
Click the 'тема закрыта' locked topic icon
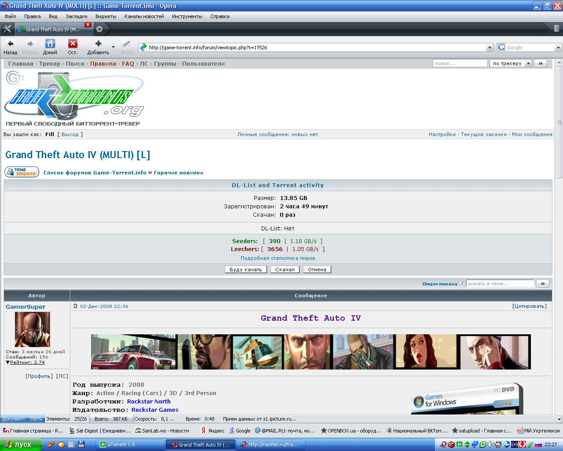[x=22, y=172]
